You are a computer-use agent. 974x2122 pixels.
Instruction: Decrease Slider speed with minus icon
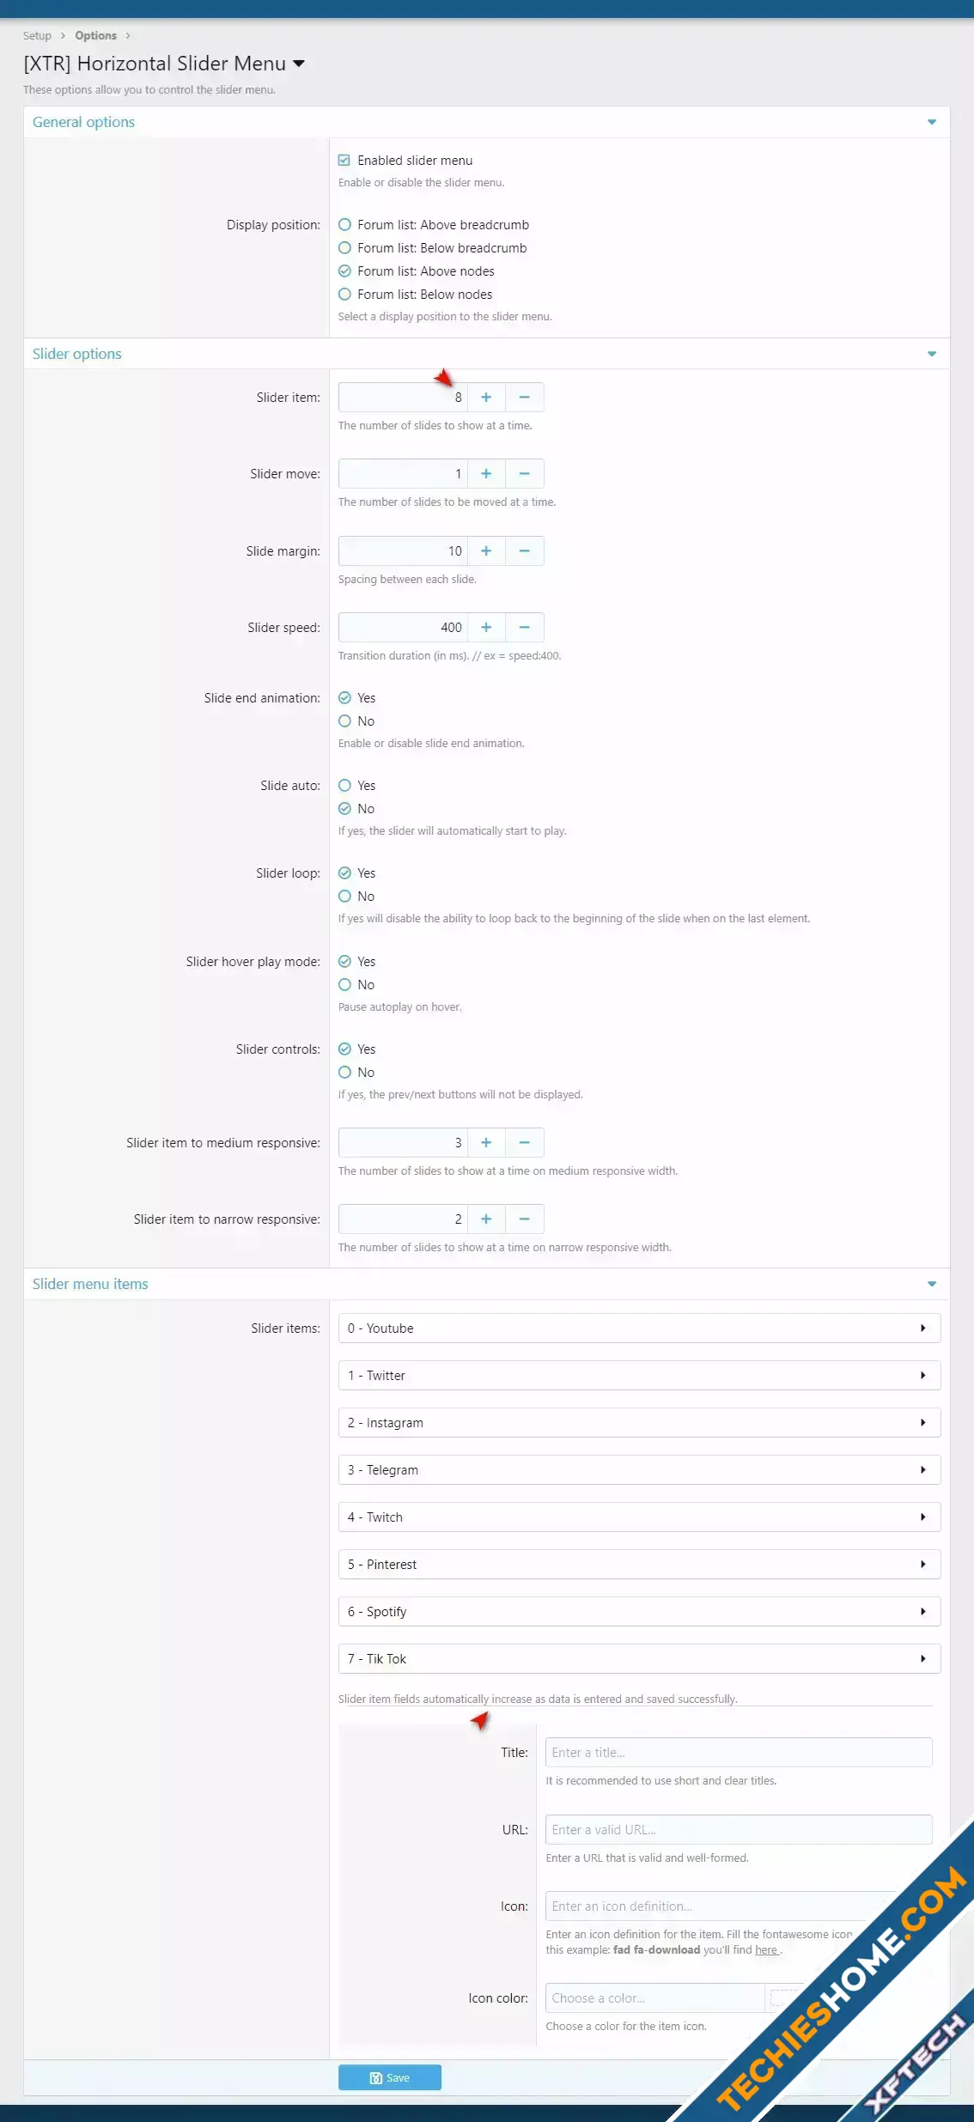(x=524, y=628)
